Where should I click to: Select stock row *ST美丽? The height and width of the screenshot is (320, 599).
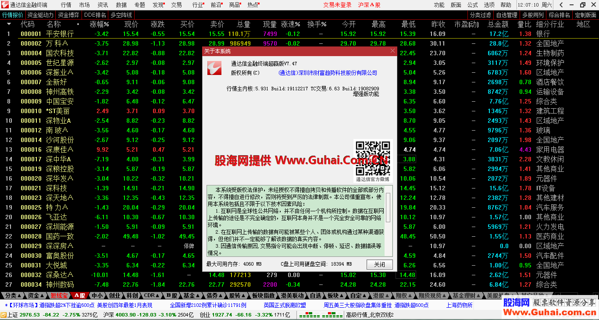point(299,111)
